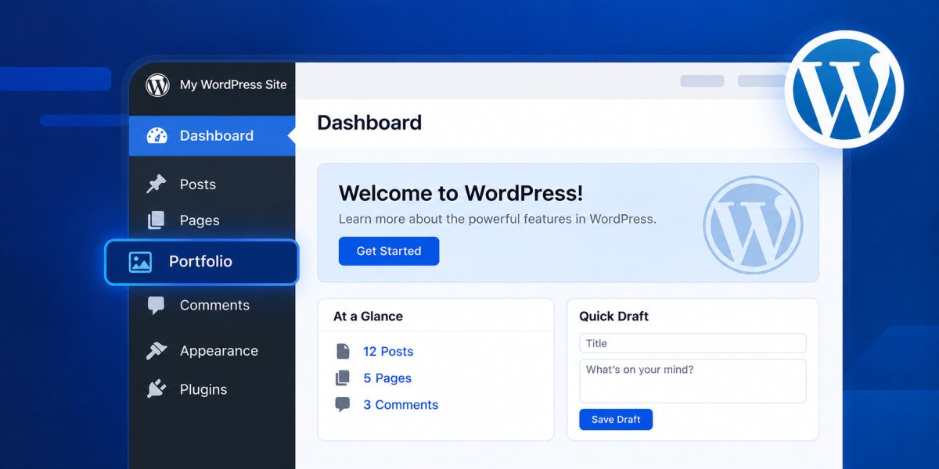Click the Appearance paintbrush icon
The height and width of the screenshot is (469, 939).
(x=156, y=351)
